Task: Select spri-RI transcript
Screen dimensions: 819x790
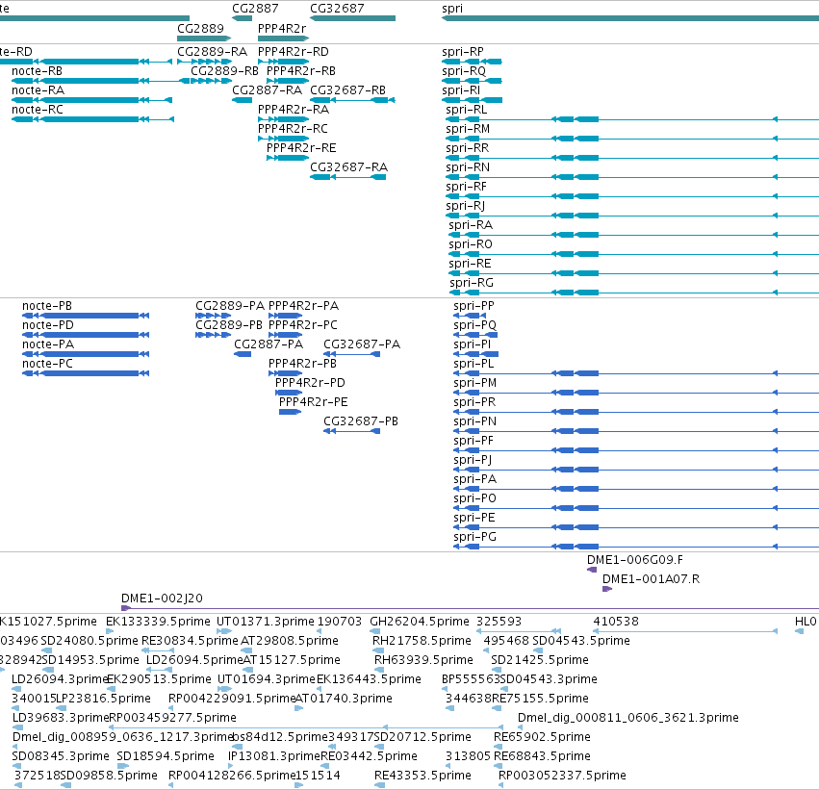Action: pos(473,100)
